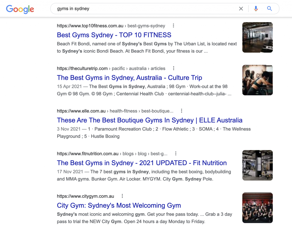Click the theculturetrip.com URL breadcrumb

(111, 68)
